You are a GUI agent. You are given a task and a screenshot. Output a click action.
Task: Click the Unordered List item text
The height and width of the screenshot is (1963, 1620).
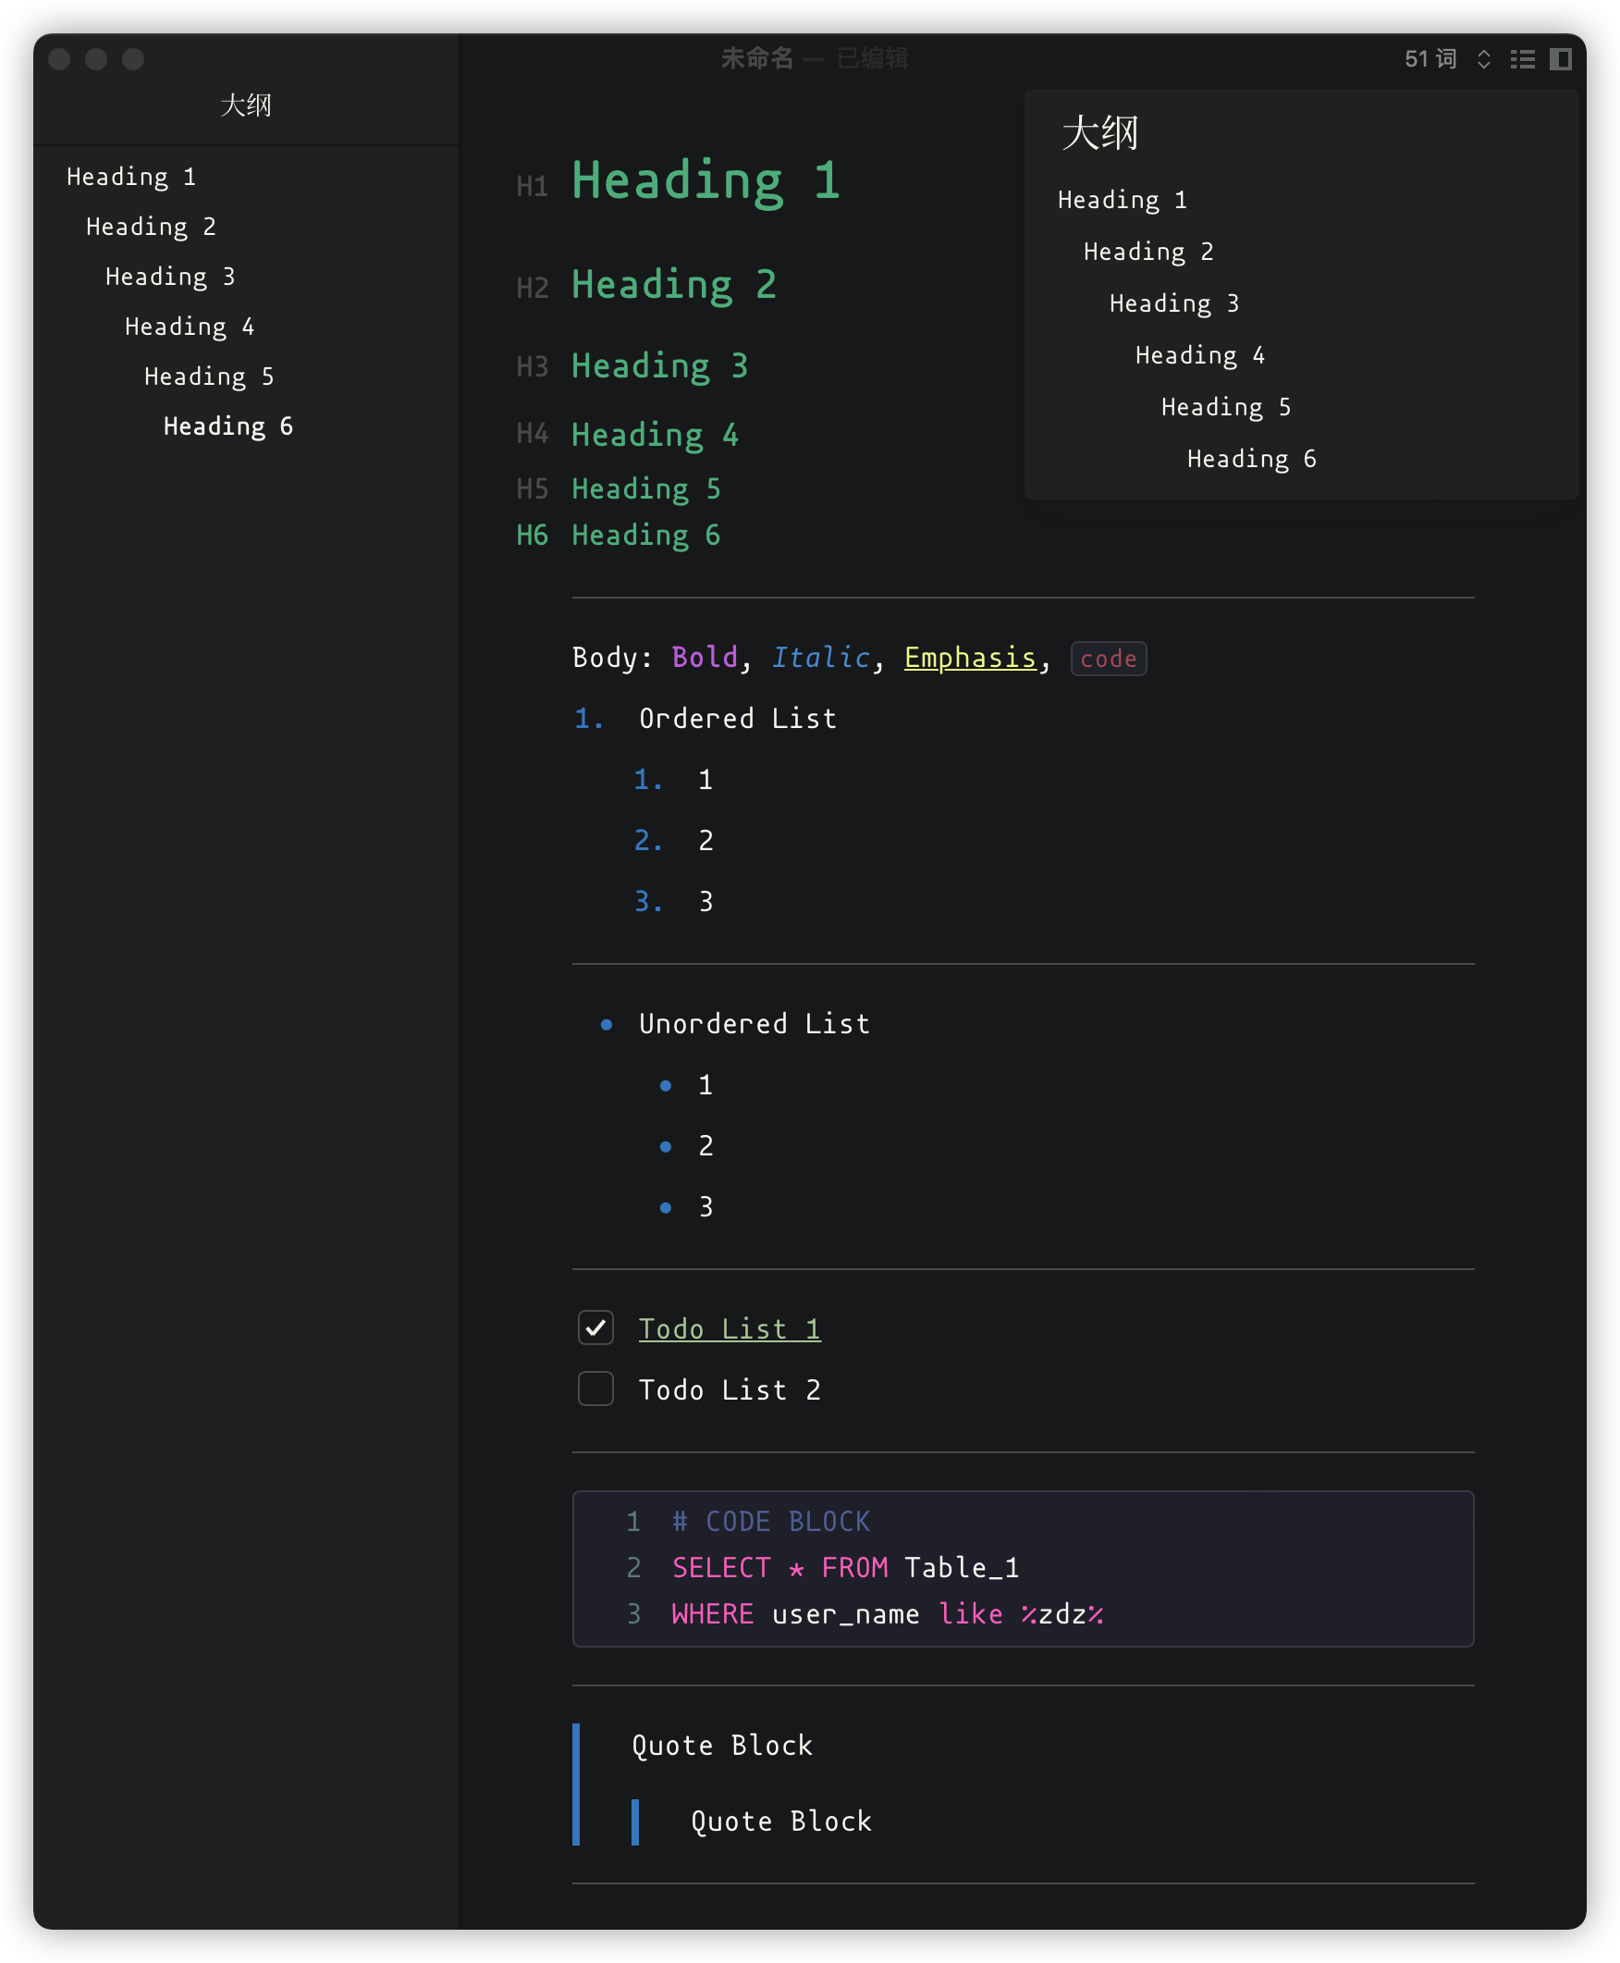755,1024
